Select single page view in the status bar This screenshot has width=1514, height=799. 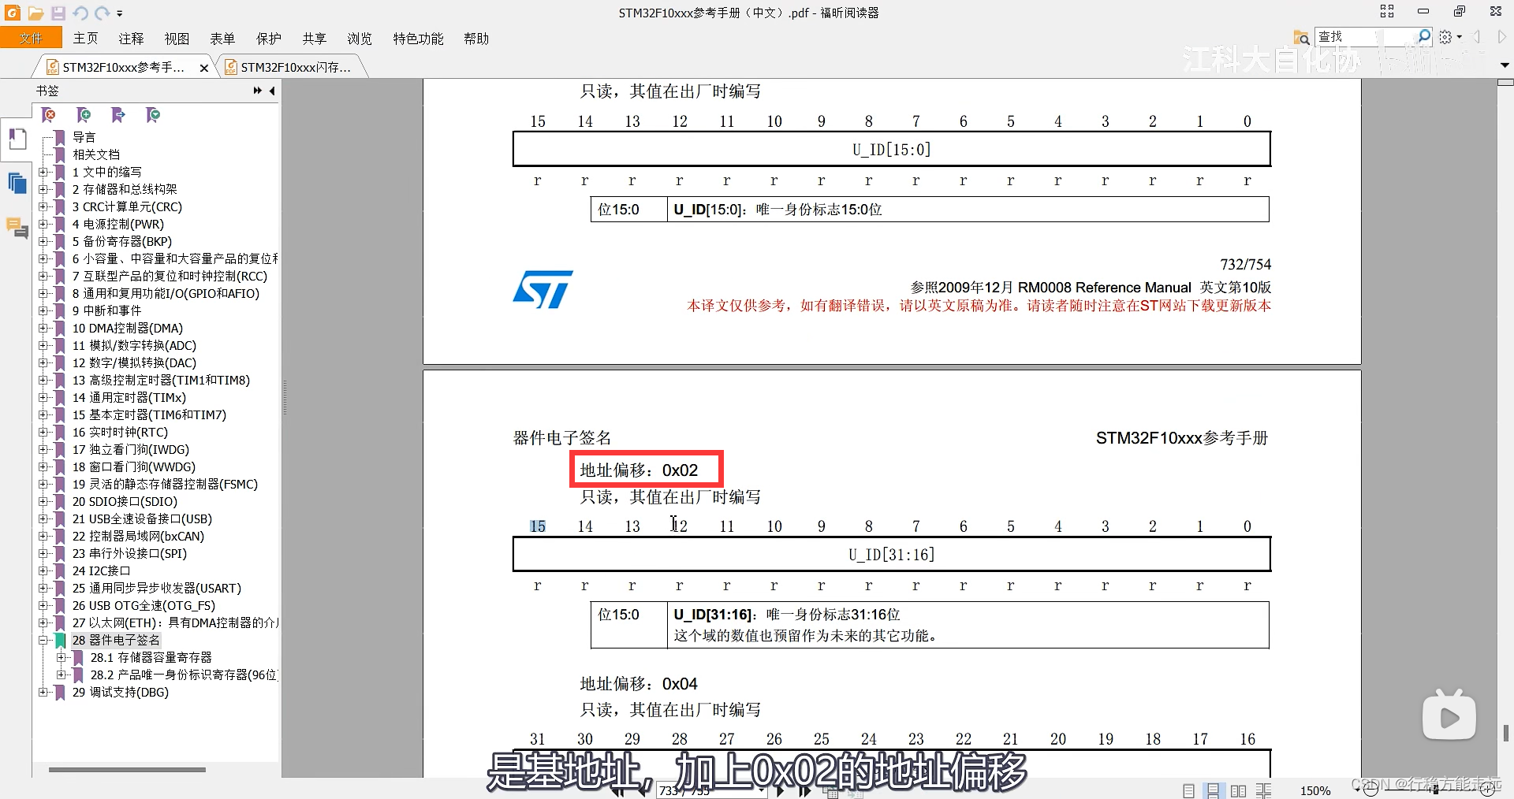point(1188,790)
